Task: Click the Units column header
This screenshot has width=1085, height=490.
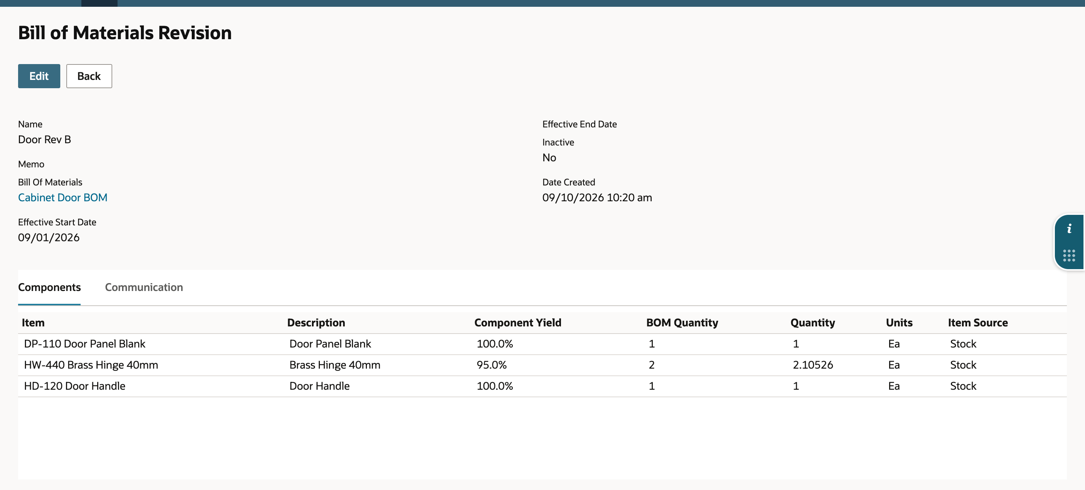Action: point(899,323)
